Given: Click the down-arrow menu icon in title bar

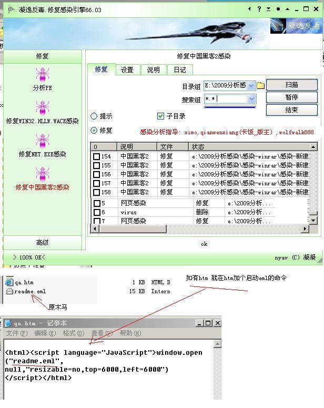Looking at the screenshot, I should (268, 9).
